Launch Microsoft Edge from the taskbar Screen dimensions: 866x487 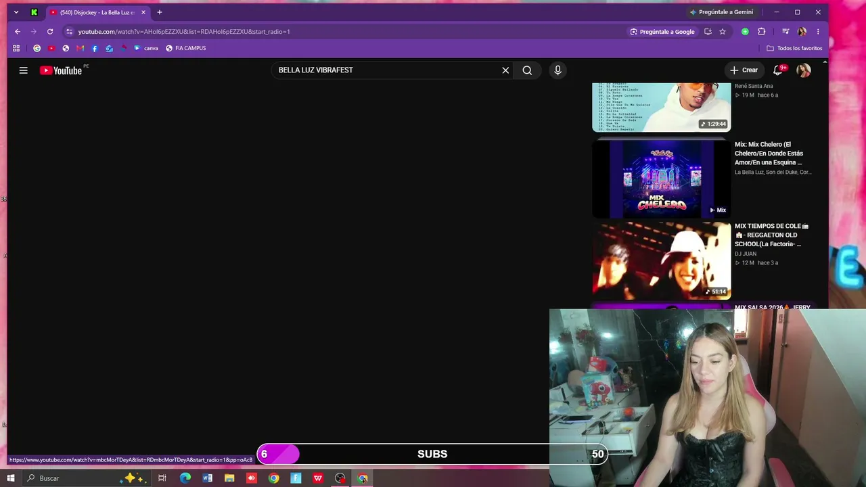click(185, 478)
